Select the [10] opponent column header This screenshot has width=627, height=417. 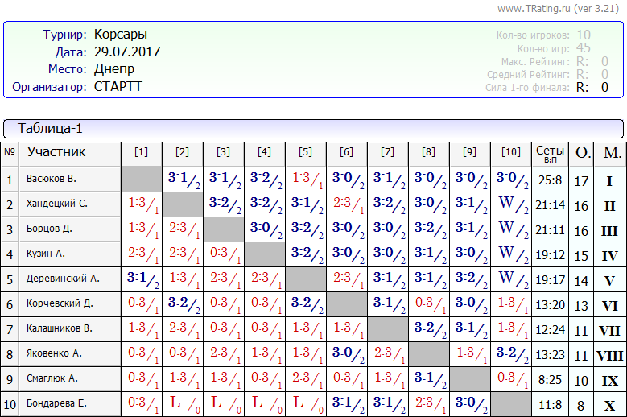(x=510, y=152)
